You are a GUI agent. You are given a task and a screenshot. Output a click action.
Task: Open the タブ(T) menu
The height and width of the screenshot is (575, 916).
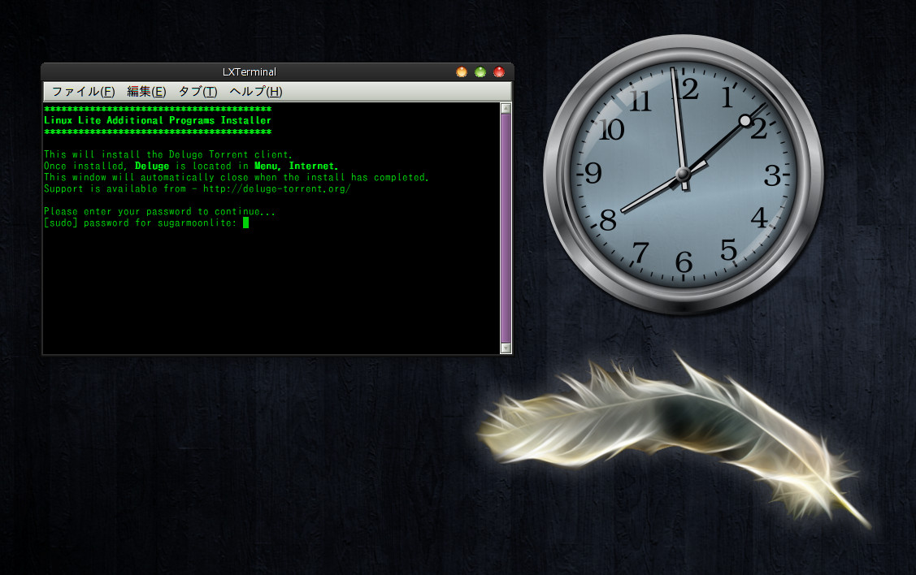(198, 92)
